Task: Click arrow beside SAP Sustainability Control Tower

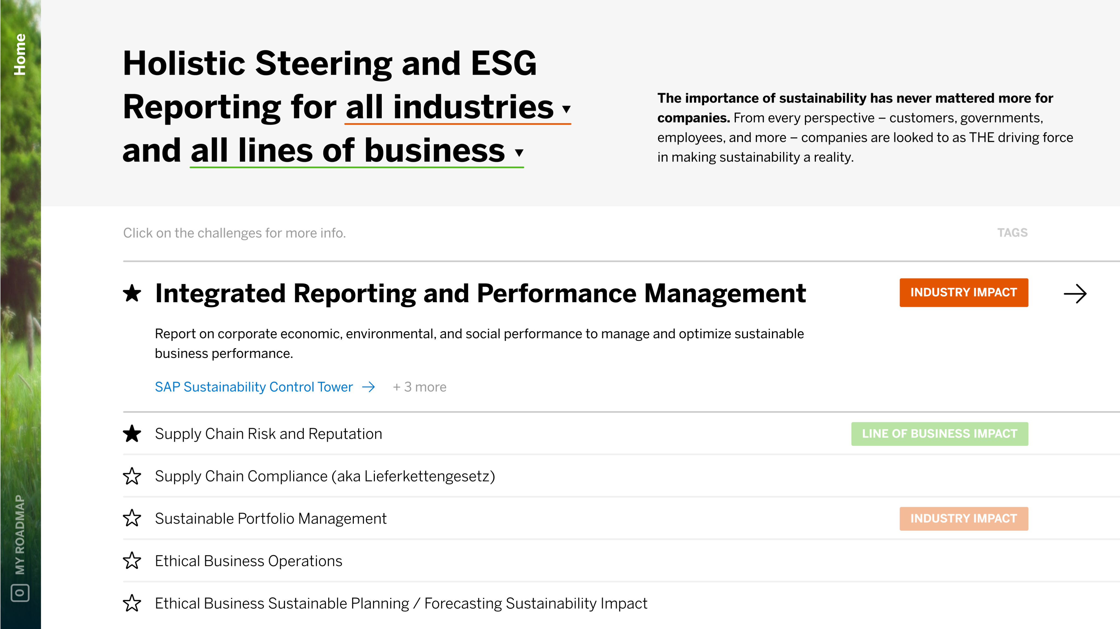Action: [x=368, y=387]
